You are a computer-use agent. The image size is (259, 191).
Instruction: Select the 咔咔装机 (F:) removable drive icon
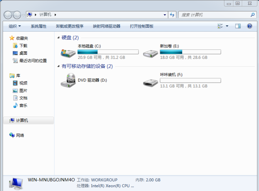point(150,81)
